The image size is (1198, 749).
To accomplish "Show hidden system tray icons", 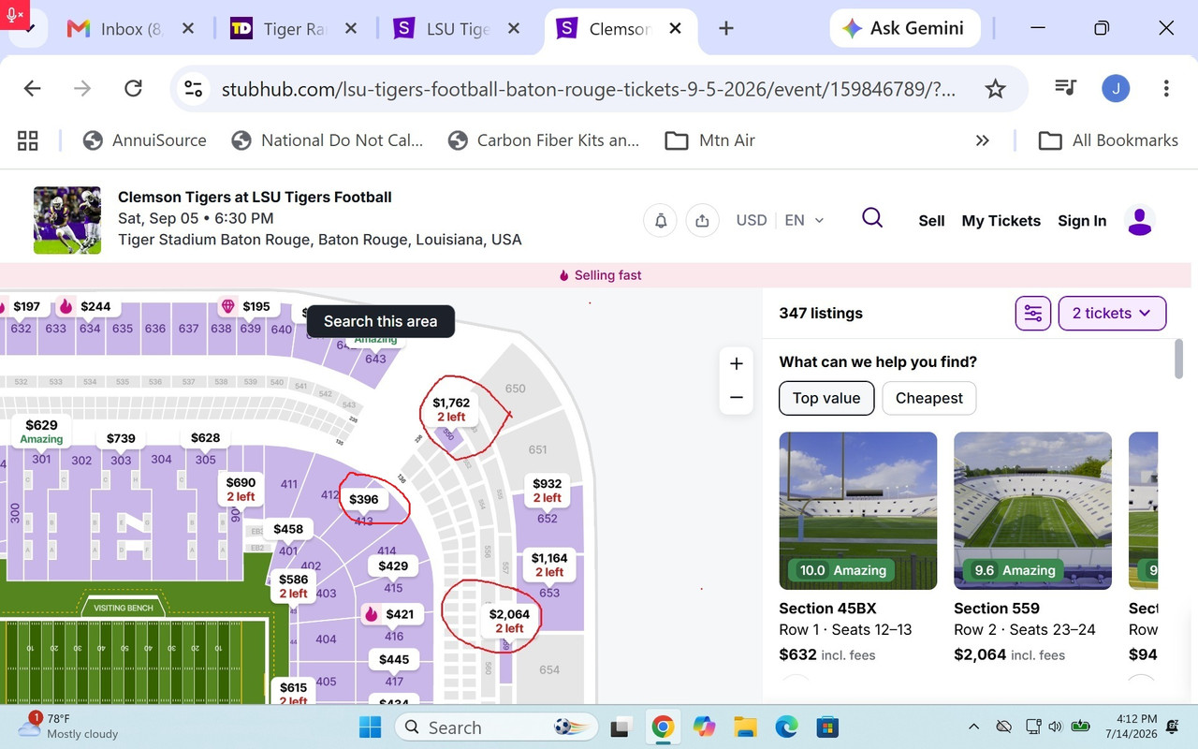I will pos(974,727).
